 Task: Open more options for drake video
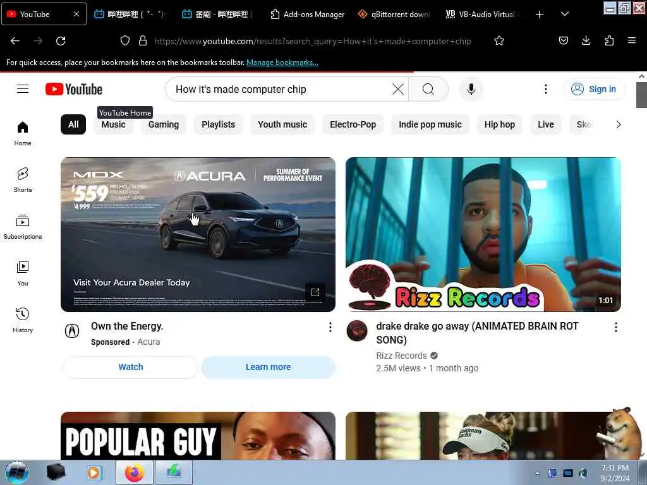click(x=615, y=327)
